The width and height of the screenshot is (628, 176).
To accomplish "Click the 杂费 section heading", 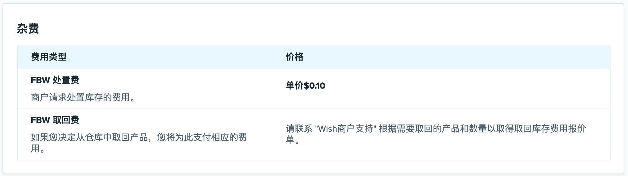I will [28, 29].
